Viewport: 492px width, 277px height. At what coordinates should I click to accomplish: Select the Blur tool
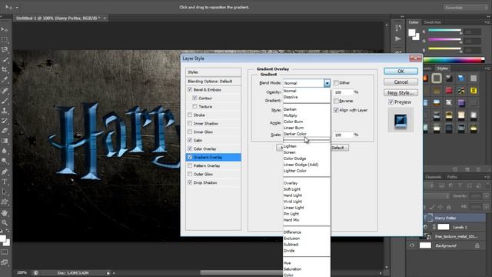click(5, 151)
